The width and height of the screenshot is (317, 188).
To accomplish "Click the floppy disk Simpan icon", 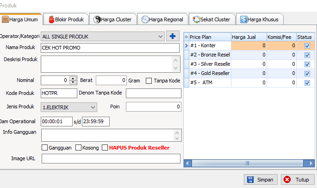I will click(x=250, y=180).
